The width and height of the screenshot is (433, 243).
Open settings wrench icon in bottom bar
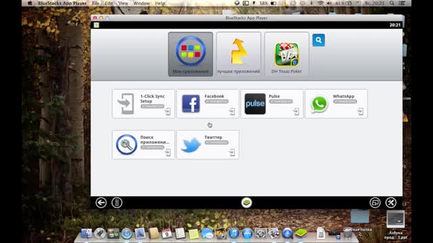pyautogui.click(x=391, y=202)
